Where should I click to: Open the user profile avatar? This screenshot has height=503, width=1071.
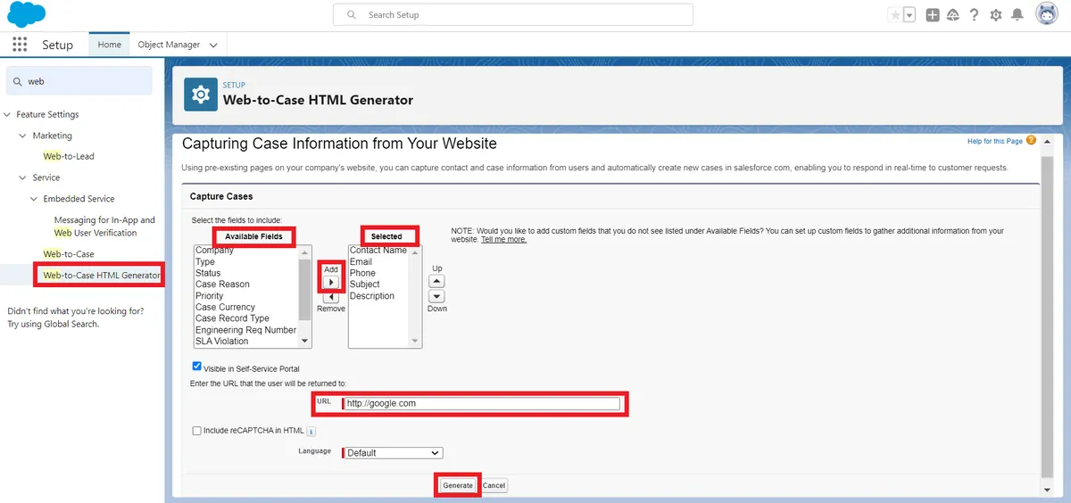click(x=1047, y=14)
